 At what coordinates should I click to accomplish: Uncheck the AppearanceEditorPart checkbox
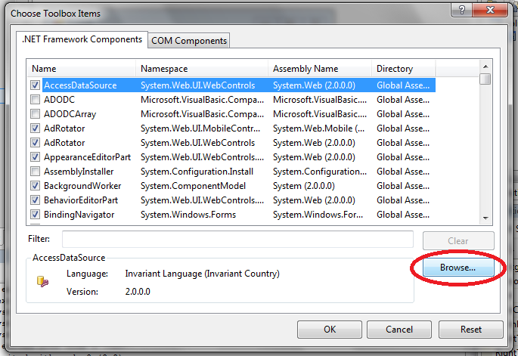35,157
